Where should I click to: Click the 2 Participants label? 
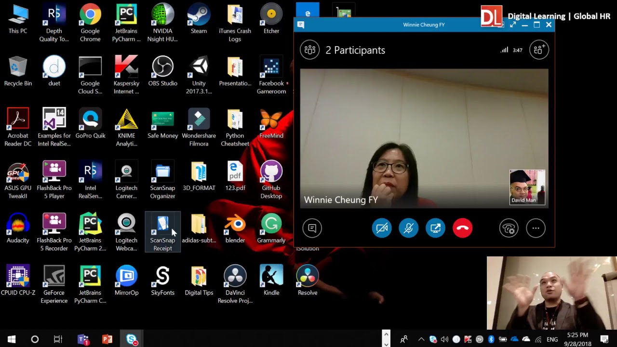(355, 50)
